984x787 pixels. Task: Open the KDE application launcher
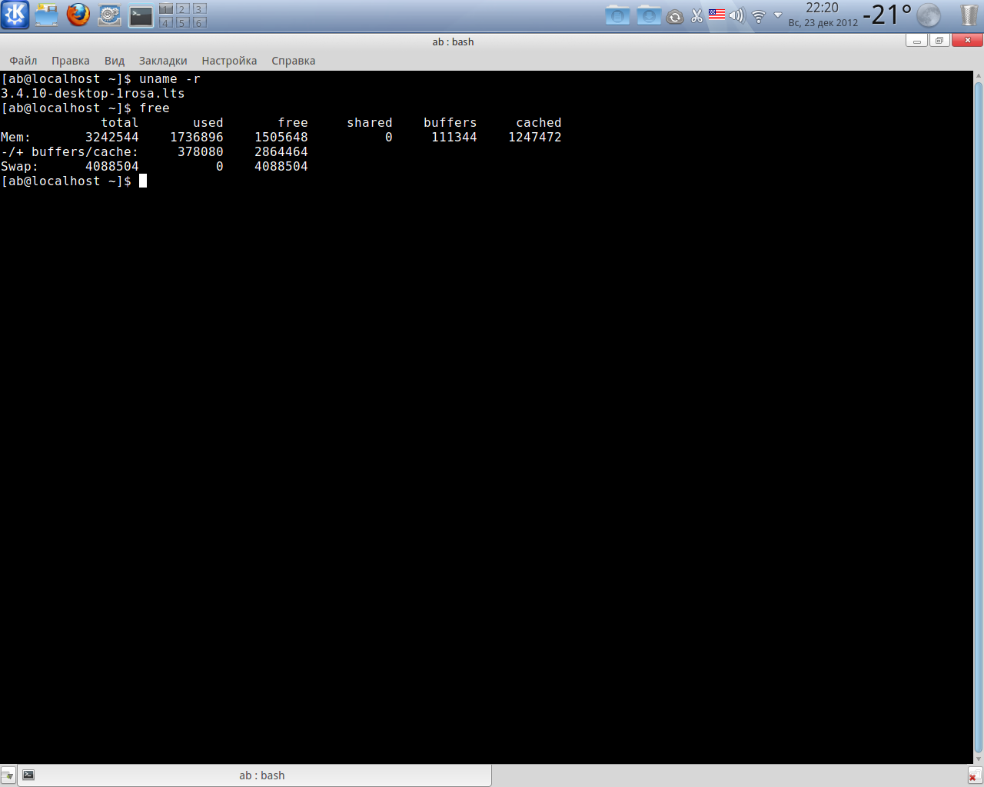(x=15, y=15)
